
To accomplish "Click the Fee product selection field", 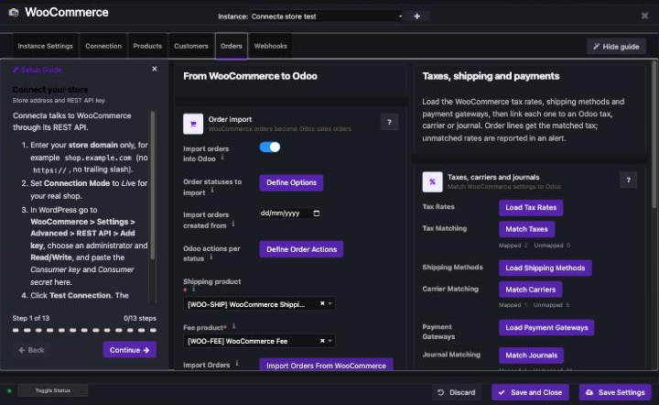I will click(259, 341).
